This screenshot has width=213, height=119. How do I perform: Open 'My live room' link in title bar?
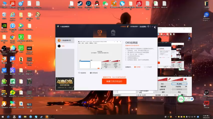coord(143,27)
